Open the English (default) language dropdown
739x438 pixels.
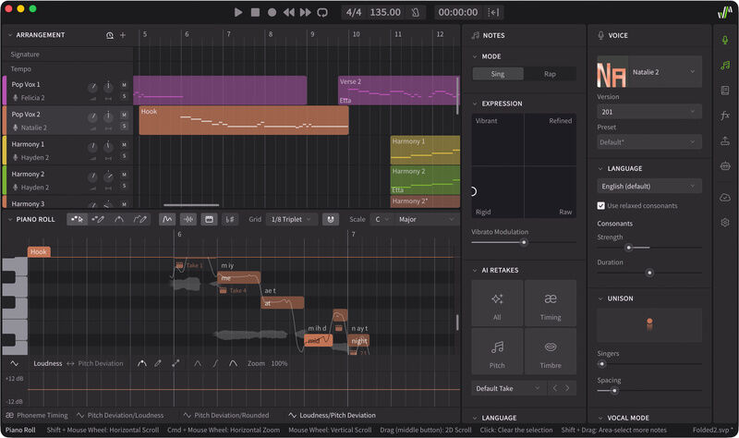649,187
